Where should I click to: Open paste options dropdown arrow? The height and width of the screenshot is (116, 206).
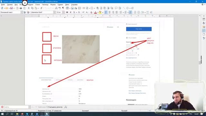pyautogui.click(x=38, y=8)
